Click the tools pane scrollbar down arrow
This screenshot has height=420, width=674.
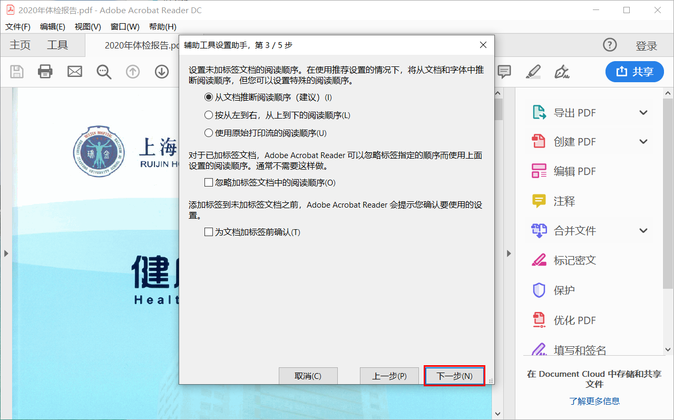[668, 349]
